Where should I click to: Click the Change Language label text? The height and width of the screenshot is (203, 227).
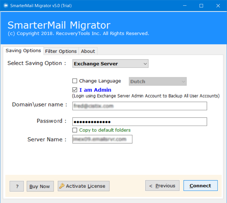(x=100, y=81)
